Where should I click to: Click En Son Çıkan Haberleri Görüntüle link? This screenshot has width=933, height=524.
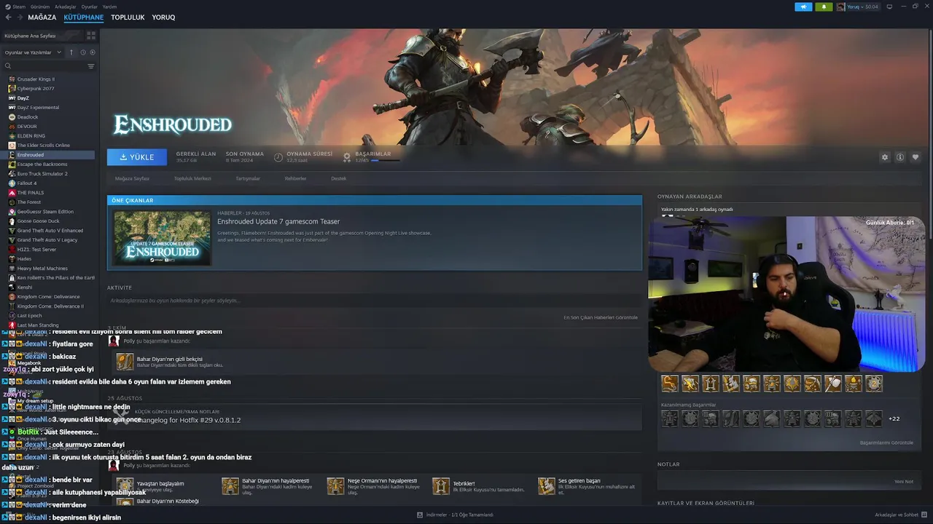601,317
